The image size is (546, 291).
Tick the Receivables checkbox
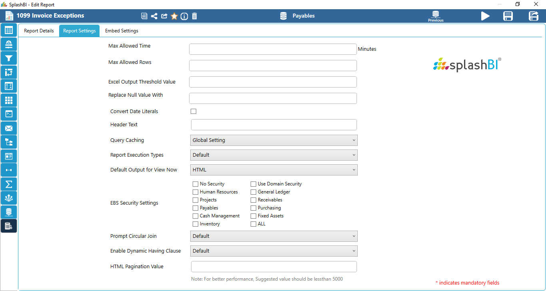253,200
